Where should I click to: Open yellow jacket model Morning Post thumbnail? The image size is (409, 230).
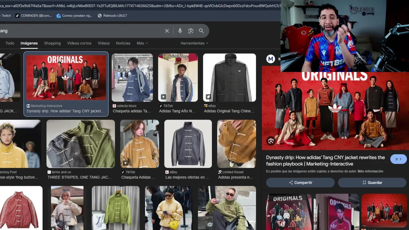(20, 144)
